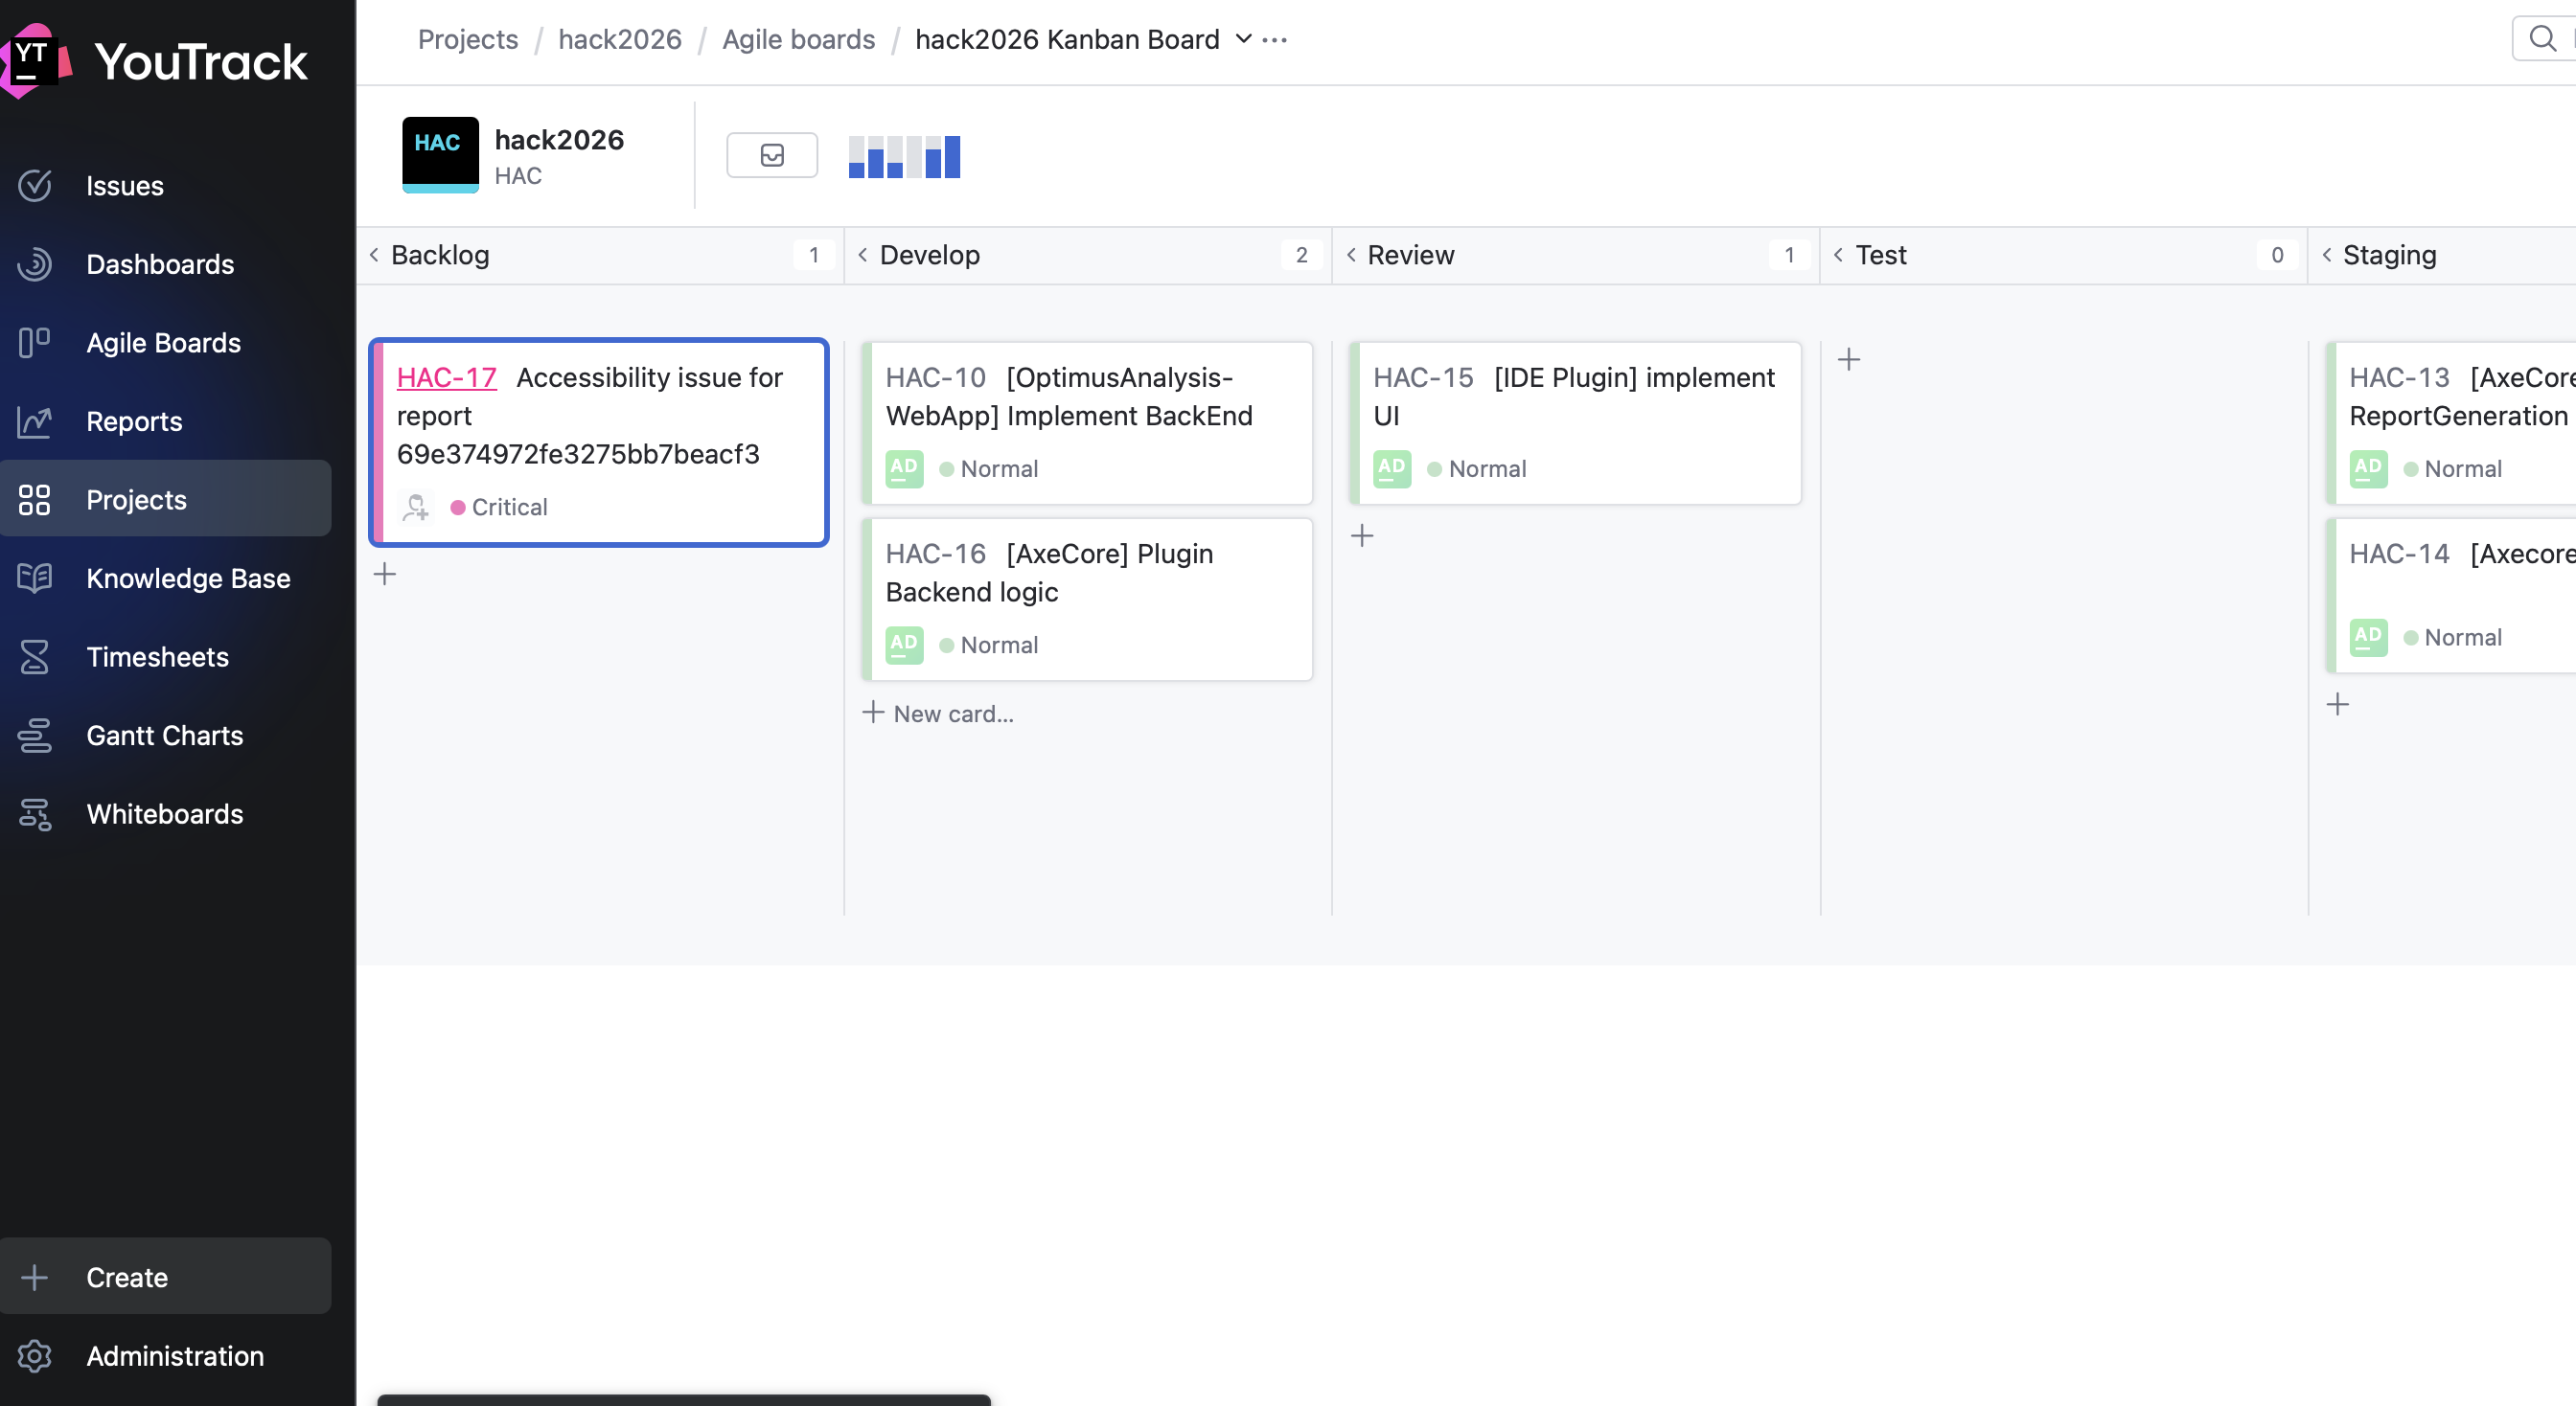Toggle the board chart view button
The width and height of the screenshot is (2576, 1406).
904,156
